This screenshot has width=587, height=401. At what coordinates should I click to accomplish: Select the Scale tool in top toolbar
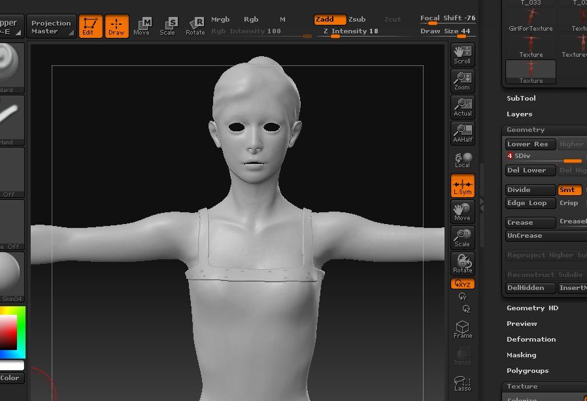168,26
